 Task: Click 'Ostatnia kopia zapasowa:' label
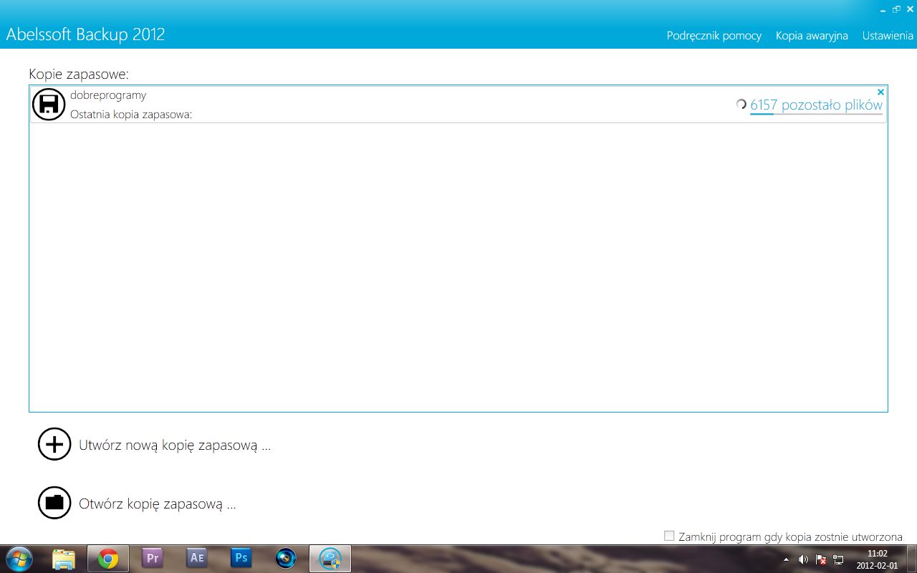click(131, 114)
